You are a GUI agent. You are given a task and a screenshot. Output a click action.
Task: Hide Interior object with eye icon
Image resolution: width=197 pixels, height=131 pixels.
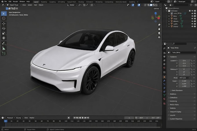[x=192, y=26]
